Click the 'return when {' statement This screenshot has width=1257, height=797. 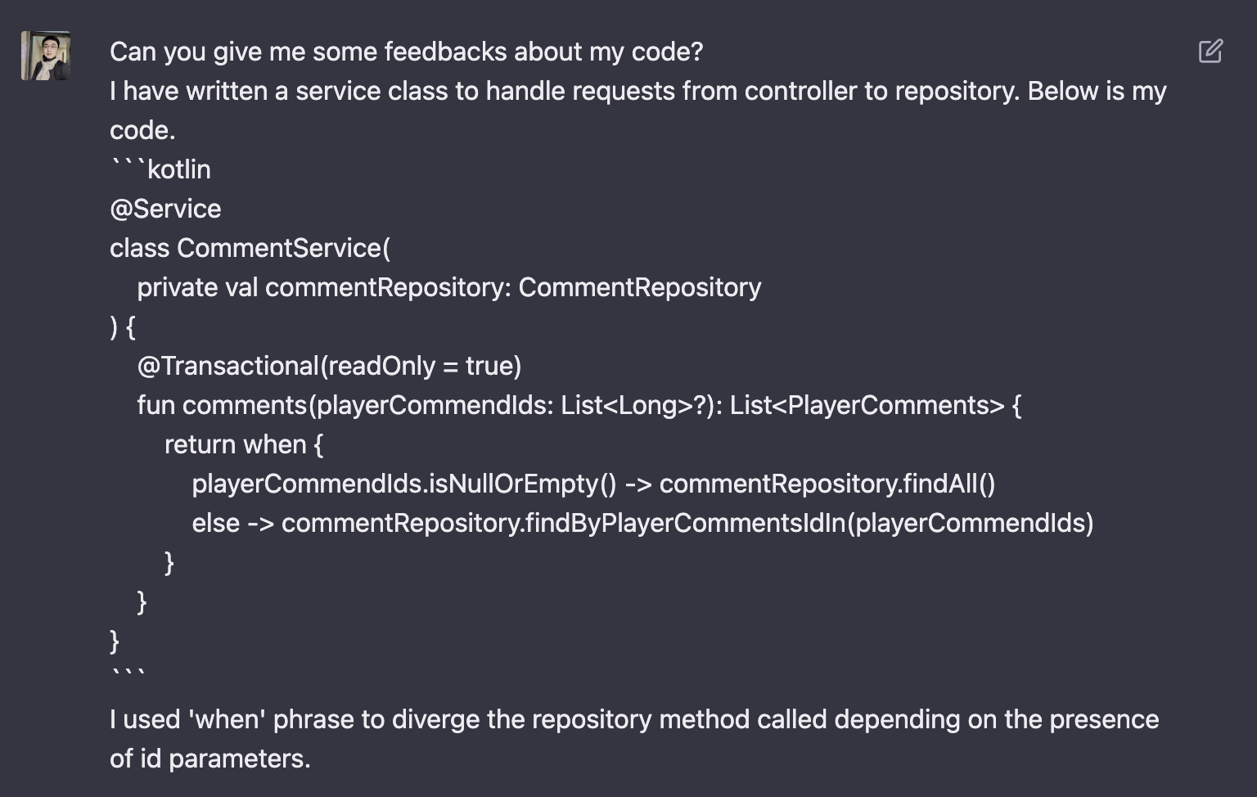(x=244, y=444)
